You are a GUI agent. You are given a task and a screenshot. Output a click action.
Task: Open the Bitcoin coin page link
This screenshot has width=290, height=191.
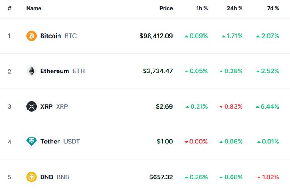[x=50, y=36]
